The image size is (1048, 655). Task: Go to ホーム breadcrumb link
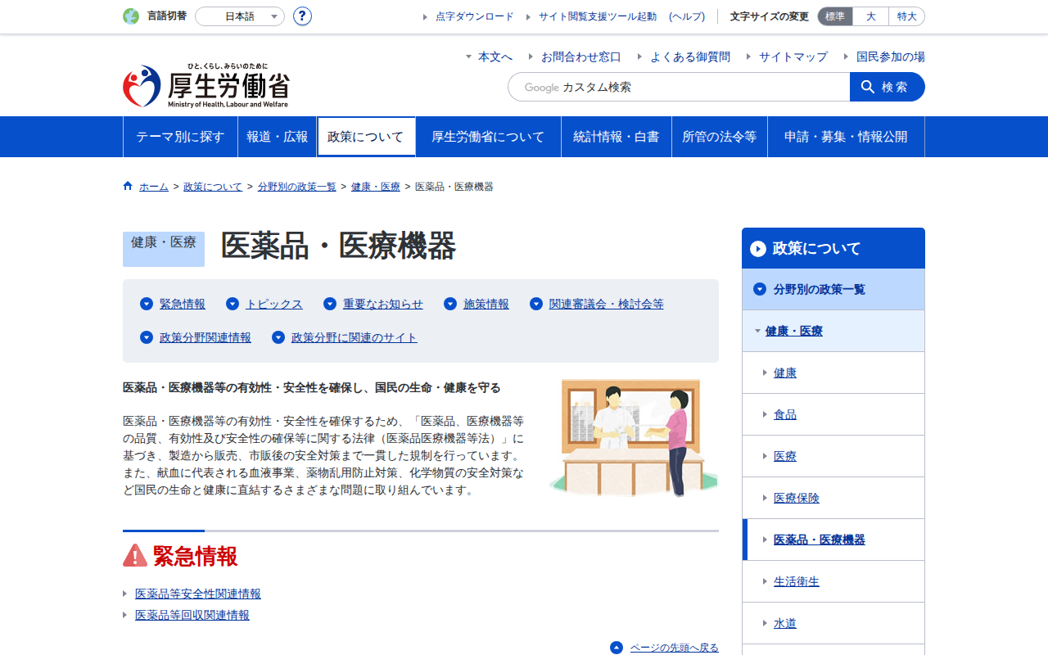[x=154, y=187]
